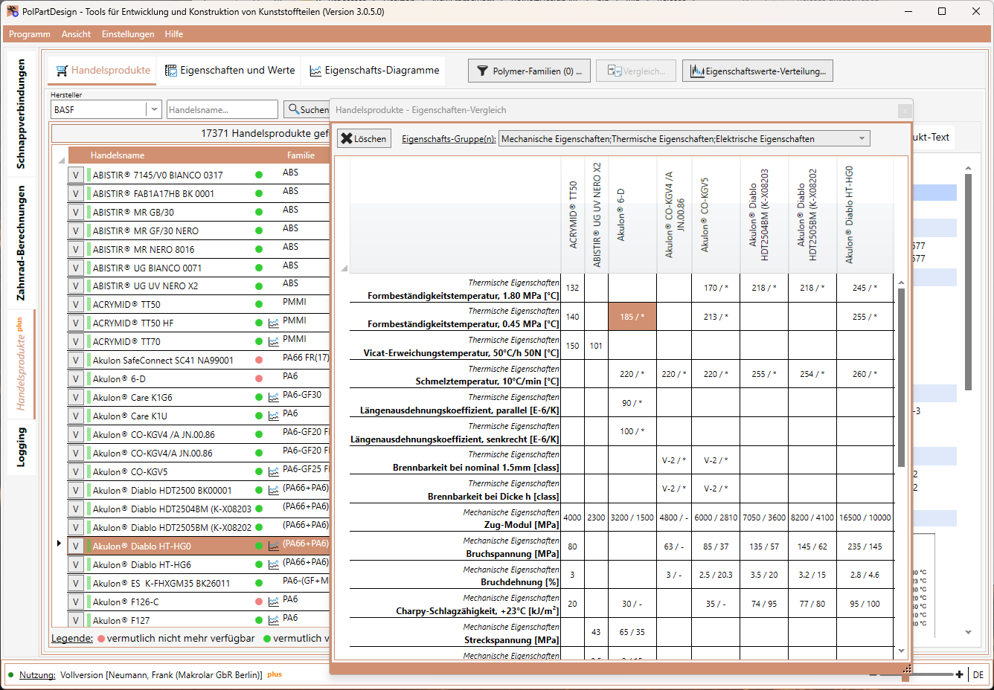Viewport: 994px width, 690px height.
Task: Sort by the Familie column header
Action: click(301, 155)
